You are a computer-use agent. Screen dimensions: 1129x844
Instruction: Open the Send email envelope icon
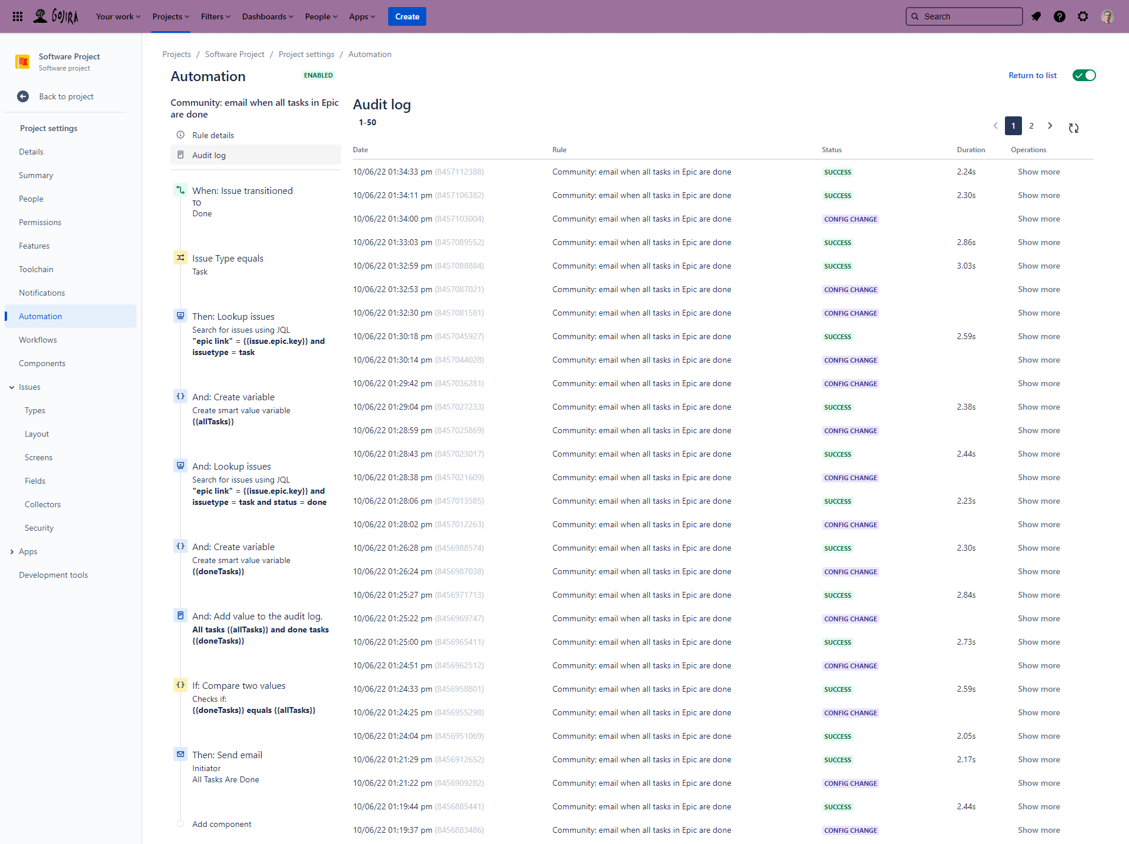pyautogui.click(x=181, y=754)
